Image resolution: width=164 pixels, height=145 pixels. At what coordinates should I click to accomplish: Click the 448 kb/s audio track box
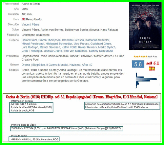pyautogui.click(x=34, y=139)
